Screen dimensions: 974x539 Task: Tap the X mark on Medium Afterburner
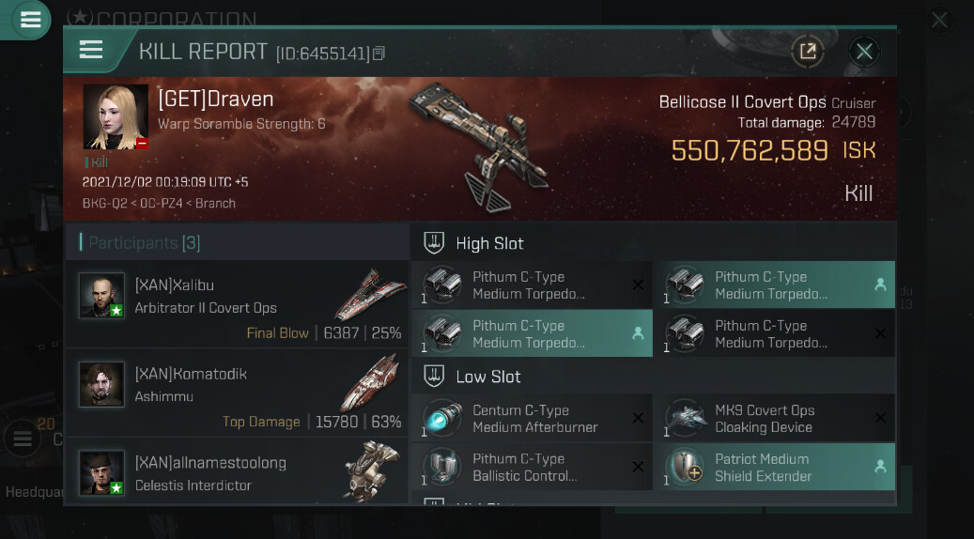(x=638, y=418)
